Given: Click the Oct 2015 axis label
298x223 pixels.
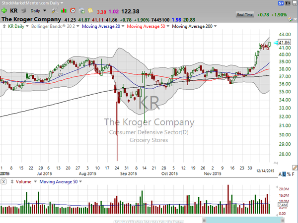Looking at the screenshot, I should (x=169, y=173).
